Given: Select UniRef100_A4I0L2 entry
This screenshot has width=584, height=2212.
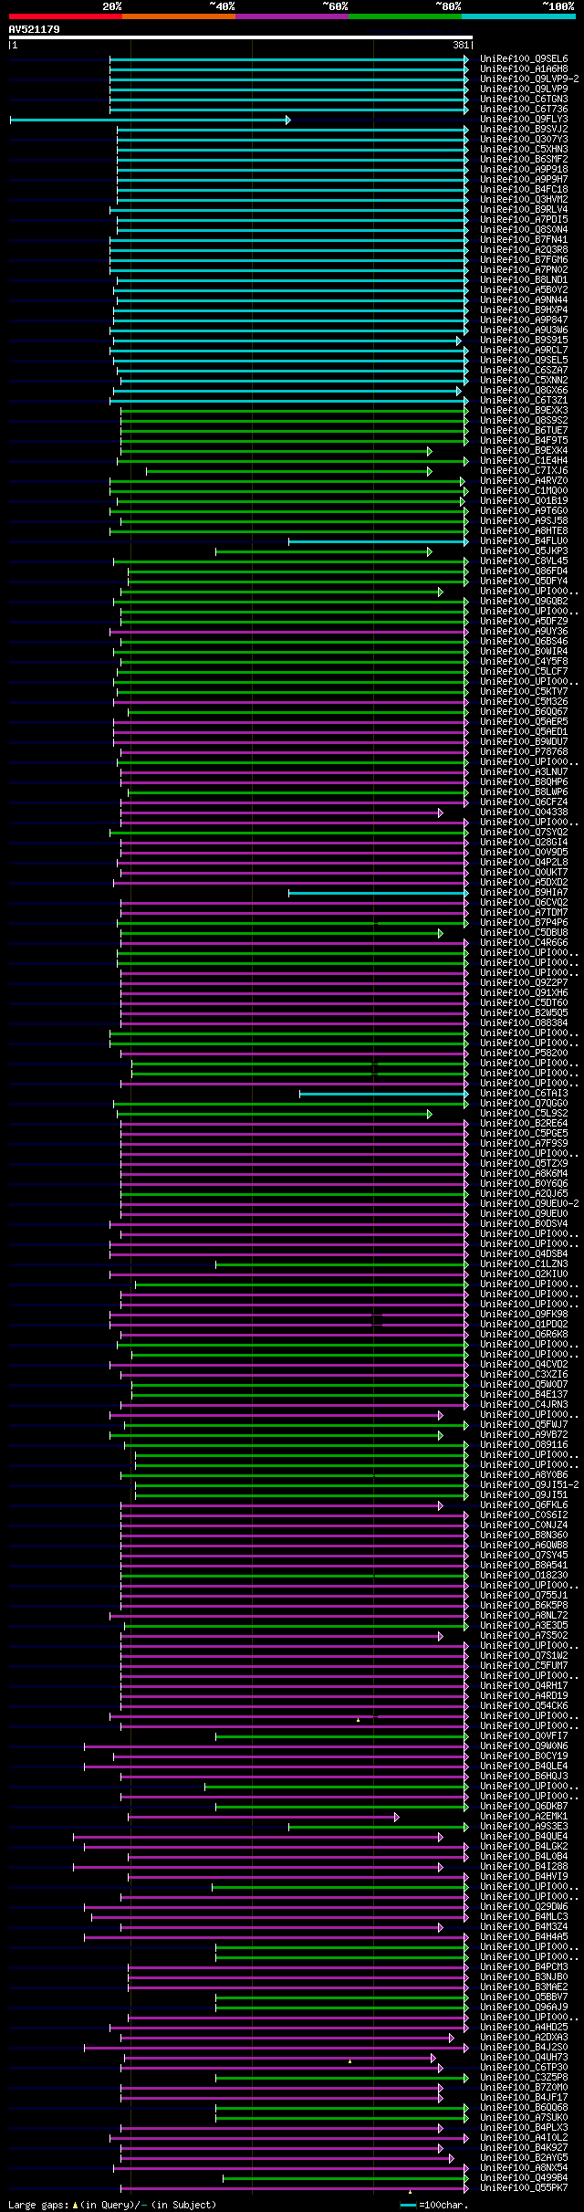Looking at the screenshot, I should tap(524, 2138).
